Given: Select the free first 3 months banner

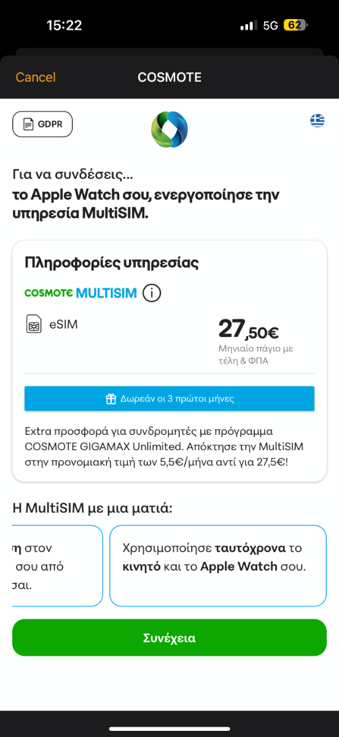Looking at the screenshot, I should (x=169, y=399).
